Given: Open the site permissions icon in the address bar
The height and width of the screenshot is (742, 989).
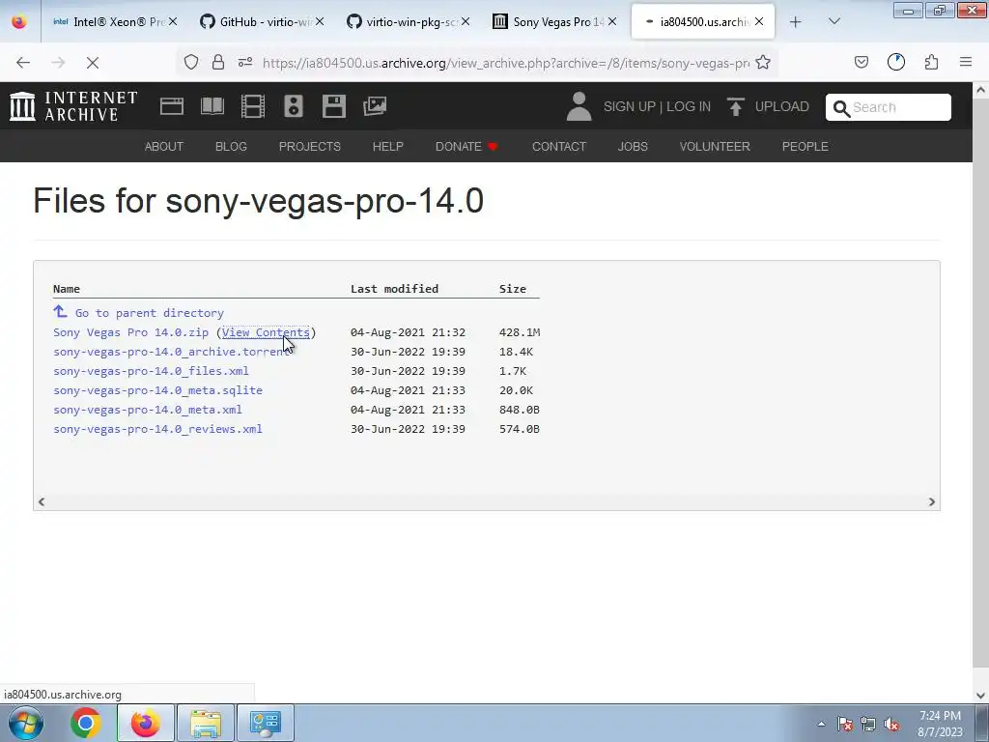Looking at the screenshot, I should 245,62.
